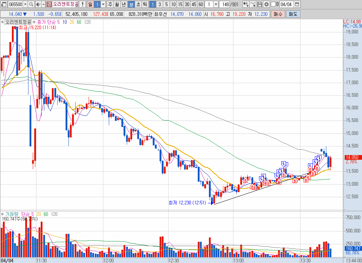Image resolution: width=362 pixels, height=263 pixels.
Task: Save chart with the floppy disk icon
Action: (260, 4)
